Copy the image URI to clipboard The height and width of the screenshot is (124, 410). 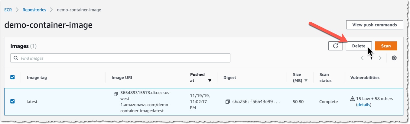click(116, 94)
